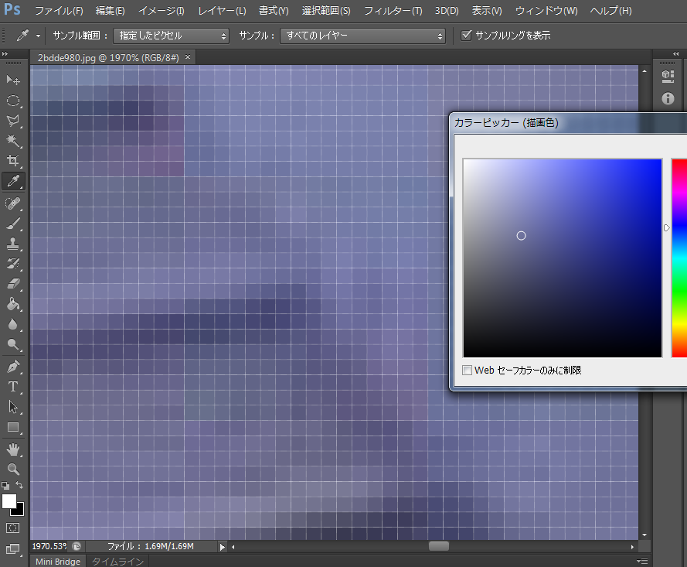This screenshot has width=687, height=567.
Task: Expand the eyedropper tool preset picker arrow
Action: pyautogui.click(x=38, y=36)
